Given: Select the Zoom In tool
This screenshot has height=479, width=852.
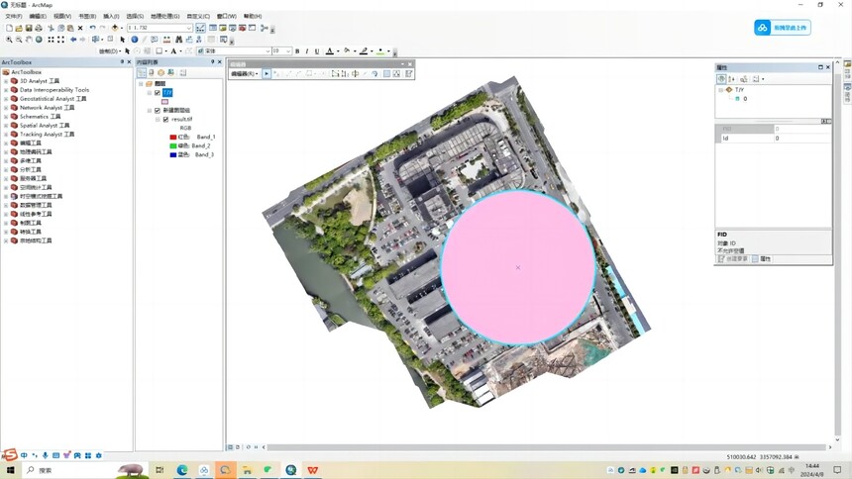Looking at the screenshot, I should pos(9,40).
